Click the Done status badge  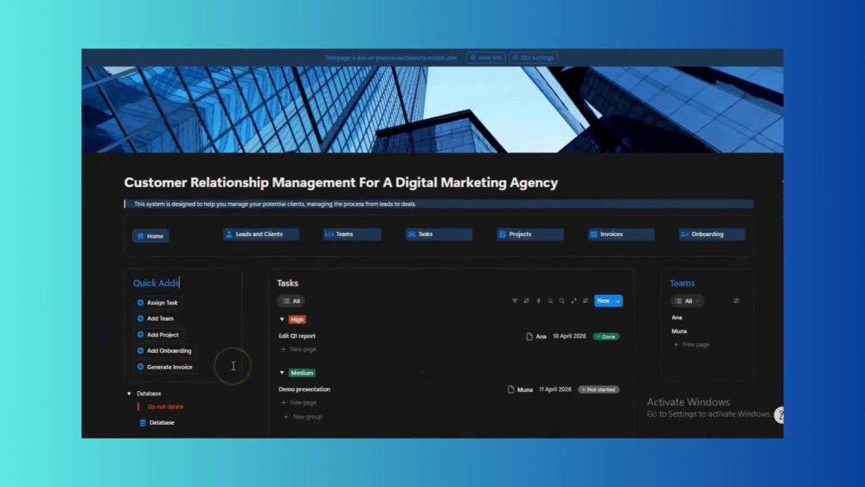tap(605, 336)
